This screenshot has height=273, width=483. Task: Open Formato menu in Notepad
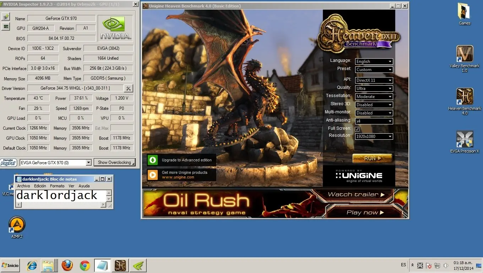coord(57,186)
